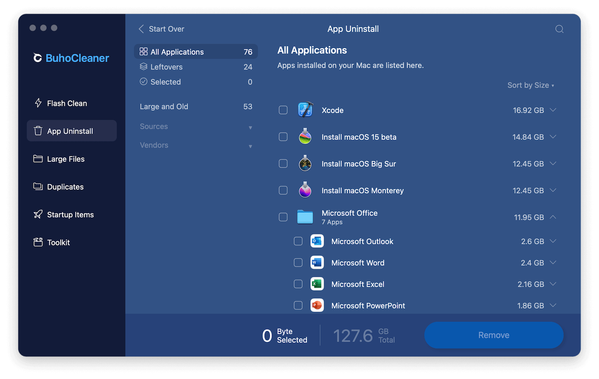Click the Microsoft Office folder icon
The width and height of the screenshot is (599, 379).
[305, 217]
